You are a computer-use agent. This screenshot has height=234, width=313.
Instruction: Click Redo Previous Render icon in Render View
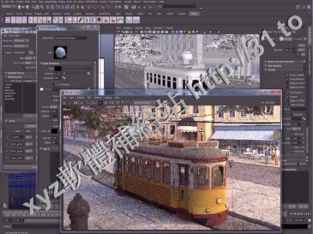[x=65, y=103]
